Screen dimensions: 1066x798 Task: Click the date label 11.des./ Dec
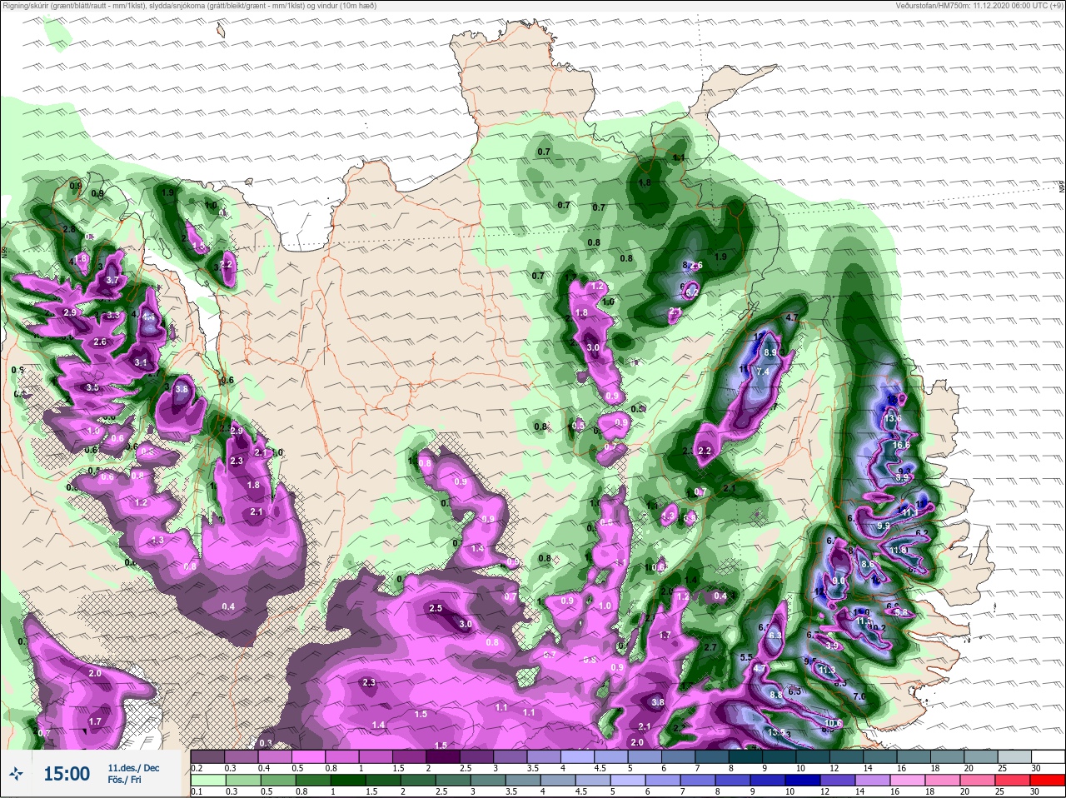coord(133,767)
